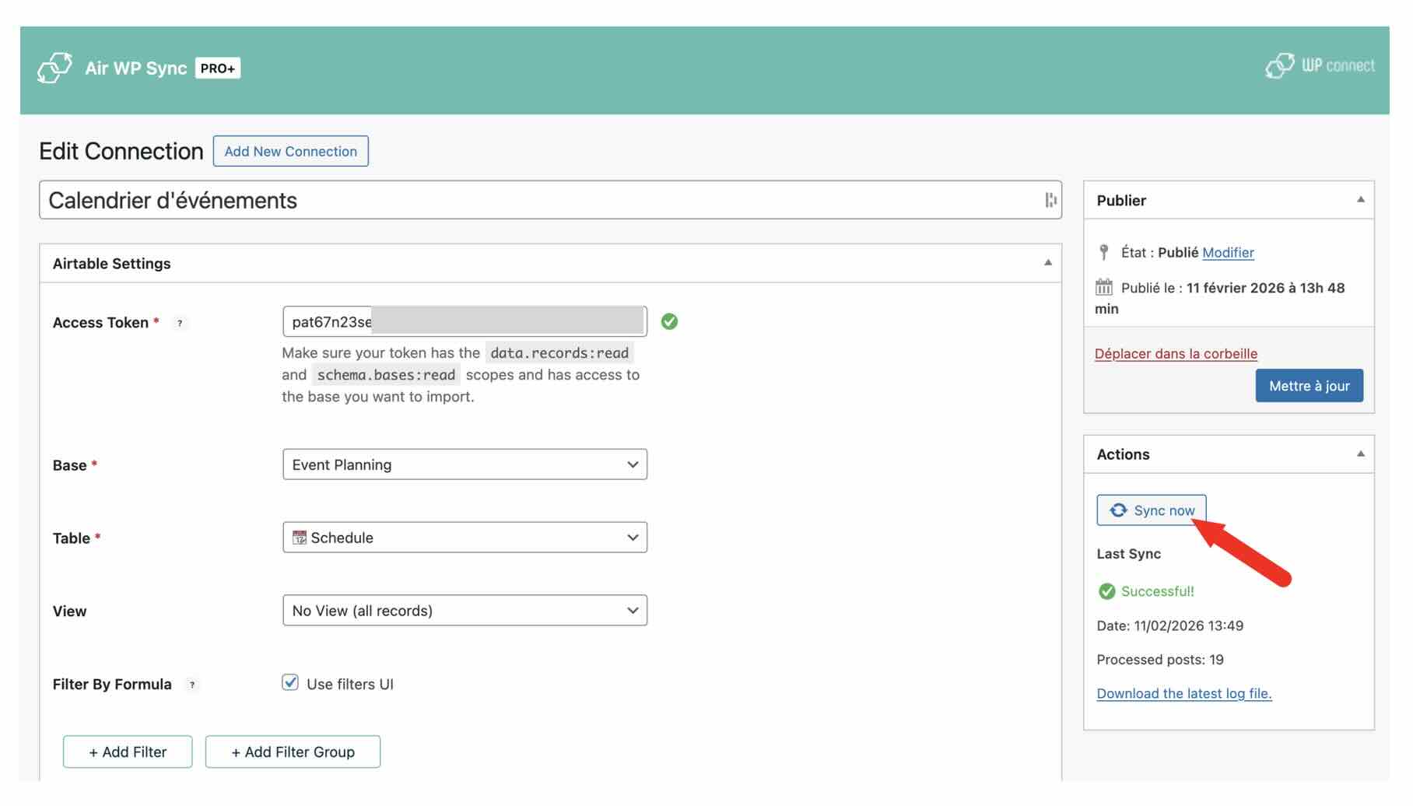Open the Access Token help tooltip icon
The width and height of the screenshot is (1413, 806).
(180, 323)
